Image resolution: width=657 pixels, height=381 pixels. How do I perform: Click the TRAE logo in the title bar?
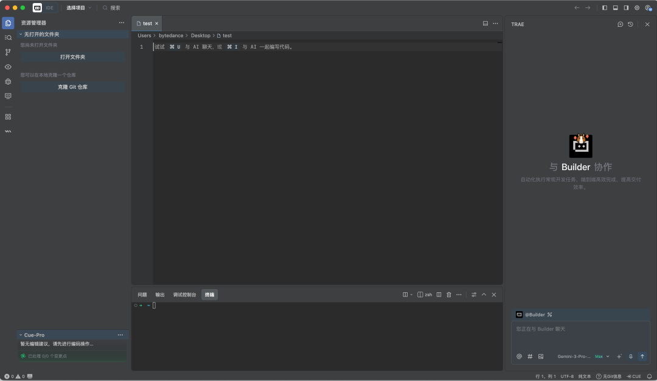37,7
